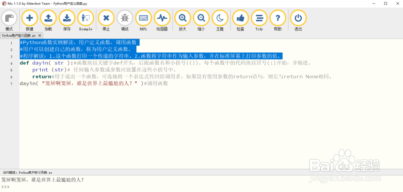Click the 运行脚本 status label
Viewport: 403px width, 192px height.
(x=28, y=173)
